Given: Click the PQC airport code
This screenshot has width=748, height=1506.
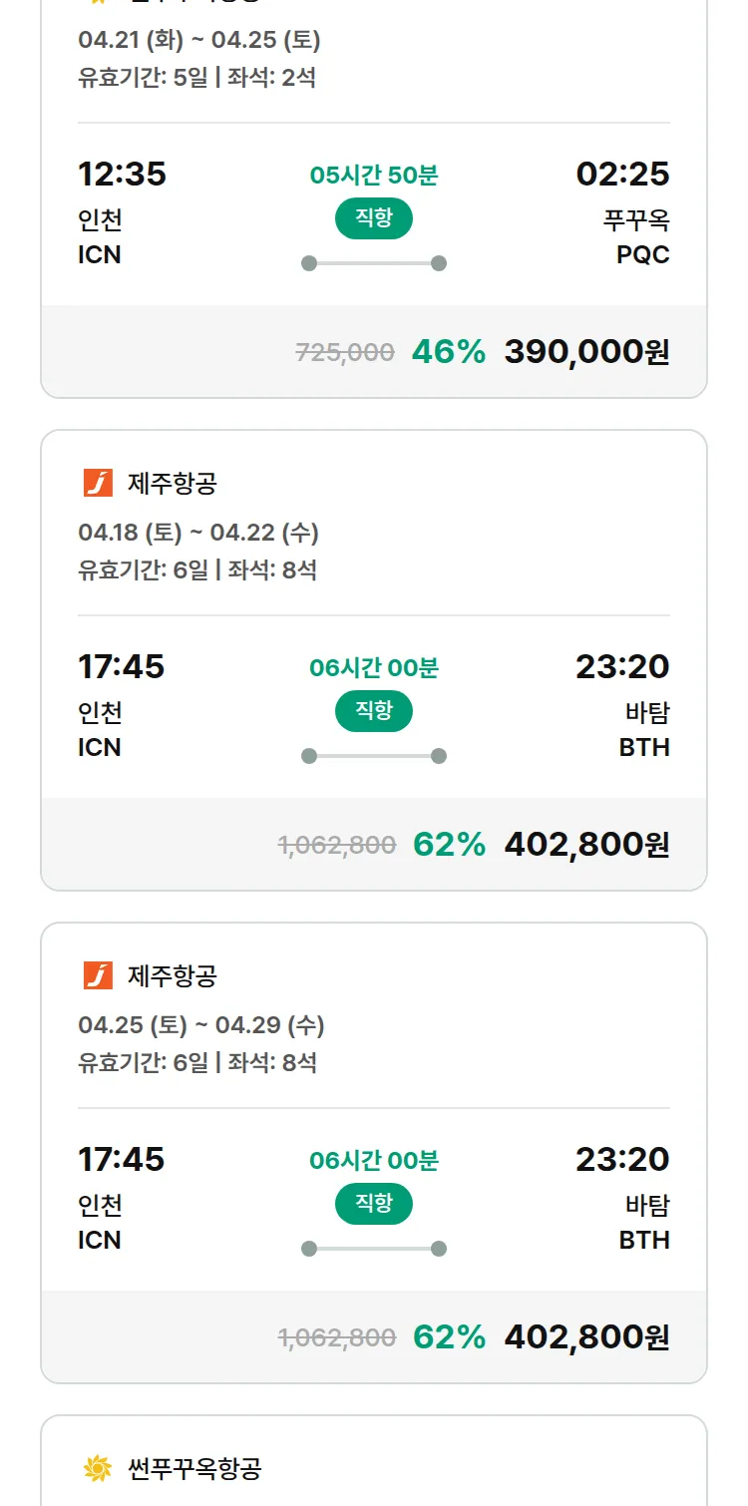Looking at the screenshot, I should [x=642, y=255].
